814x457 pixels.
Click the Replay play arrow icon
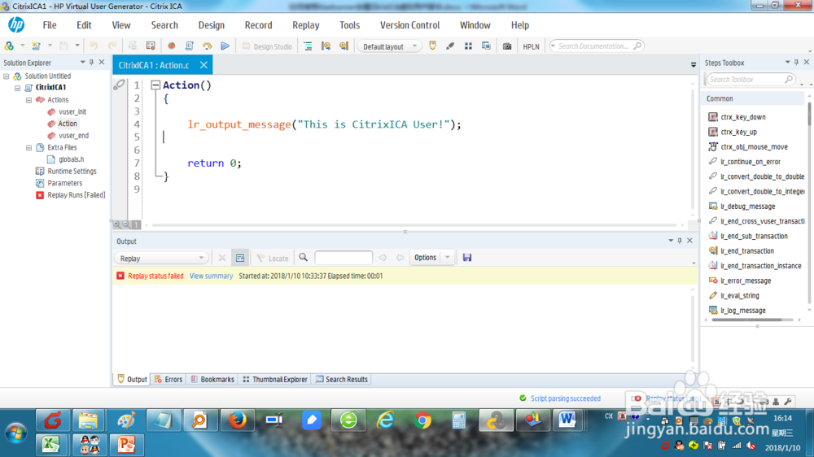225,46
